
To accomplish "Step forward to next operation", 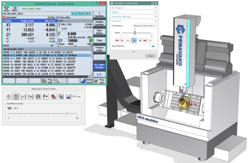I will tap(140, 41).
